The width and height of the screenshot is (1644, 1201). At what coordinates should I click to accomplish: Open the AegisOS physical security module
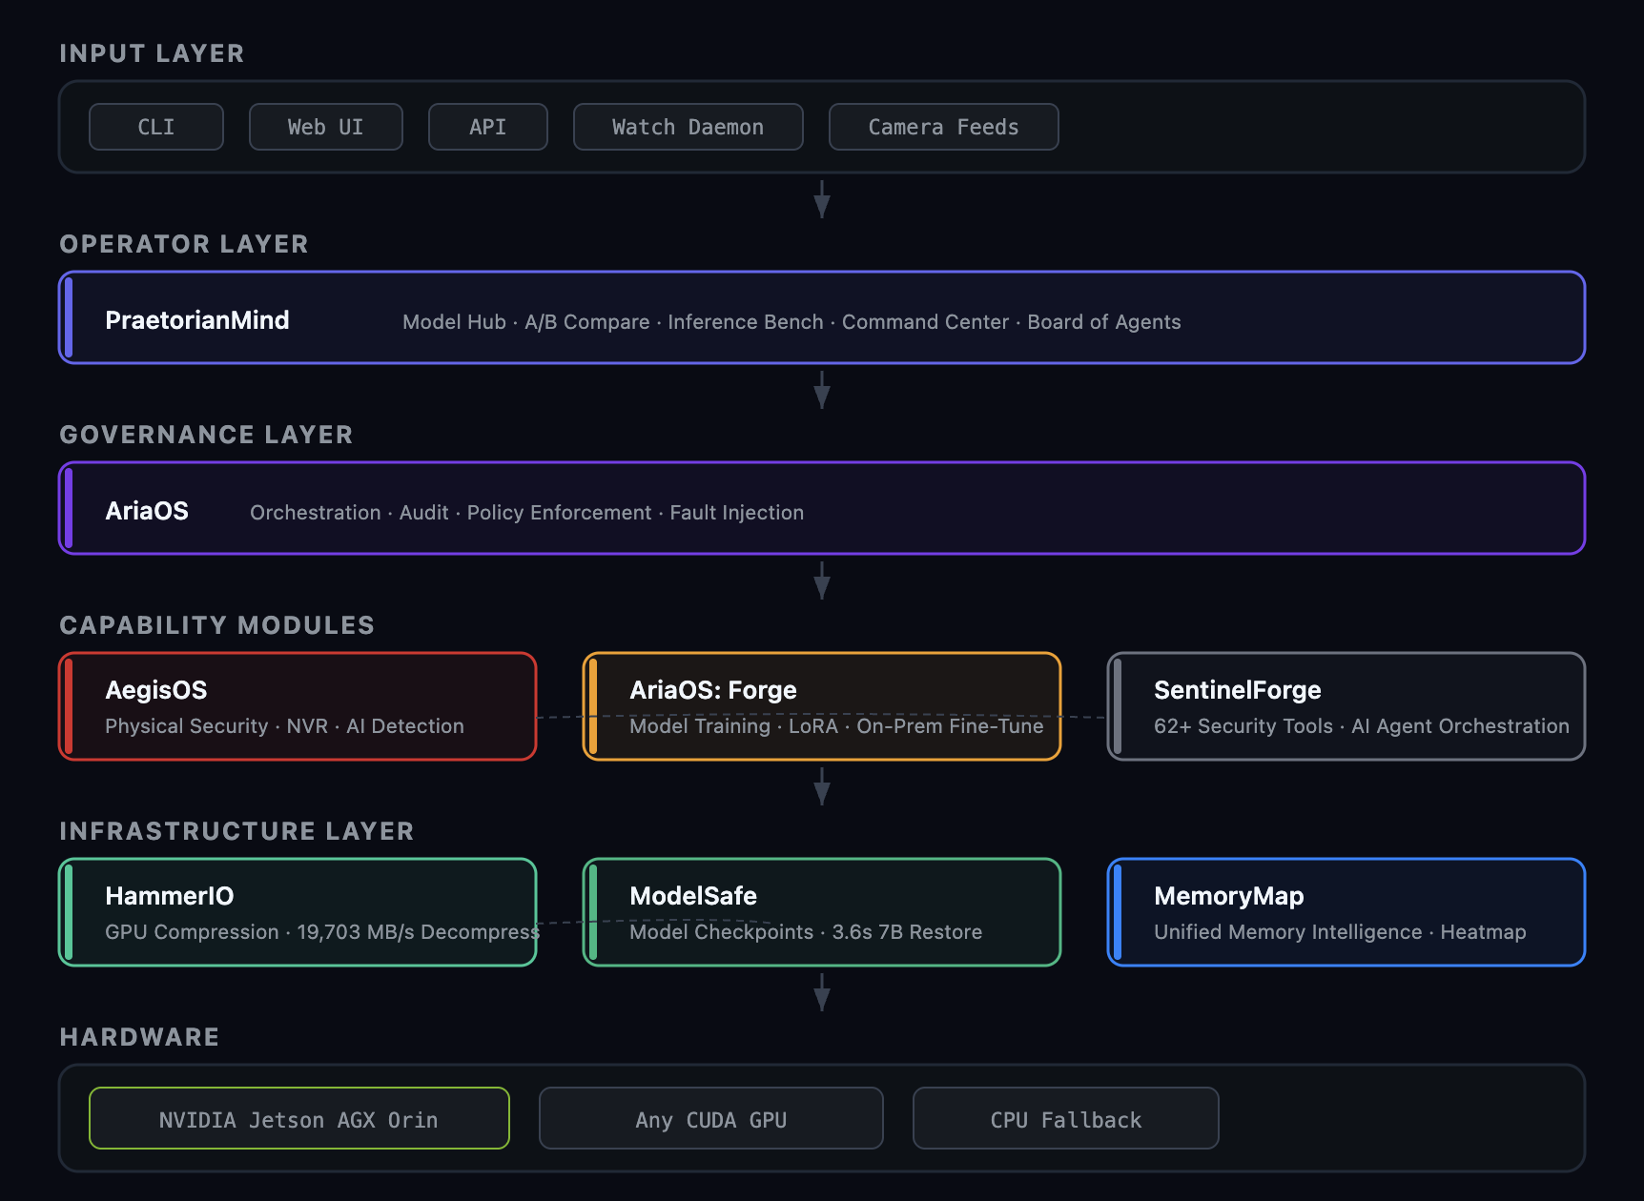pos(298,706)
